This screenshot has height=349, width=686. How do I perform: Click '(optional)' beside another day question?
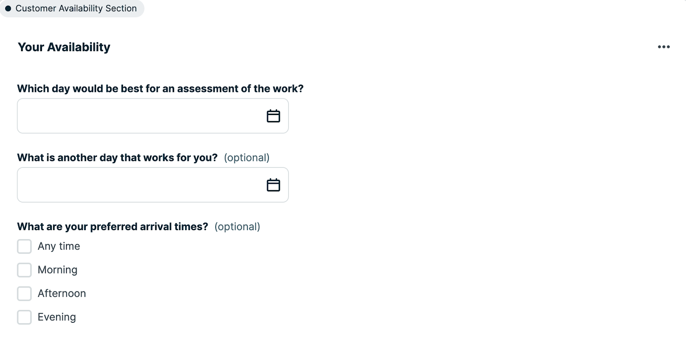tap(247, 158)
